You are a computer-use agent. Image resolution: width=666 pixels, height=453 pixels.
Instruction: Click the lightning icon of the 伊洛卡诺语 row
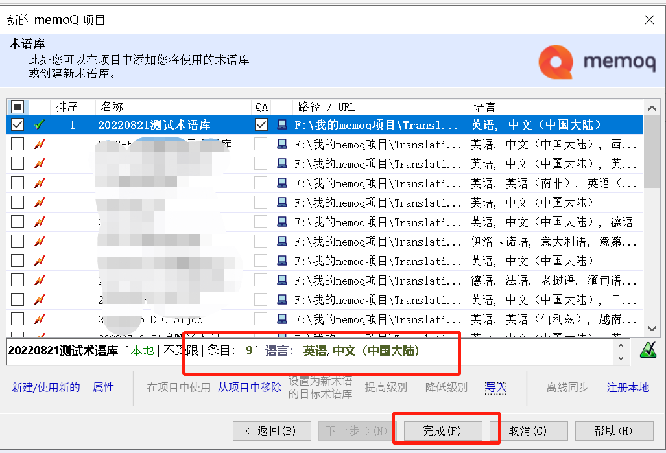(40, 241)
